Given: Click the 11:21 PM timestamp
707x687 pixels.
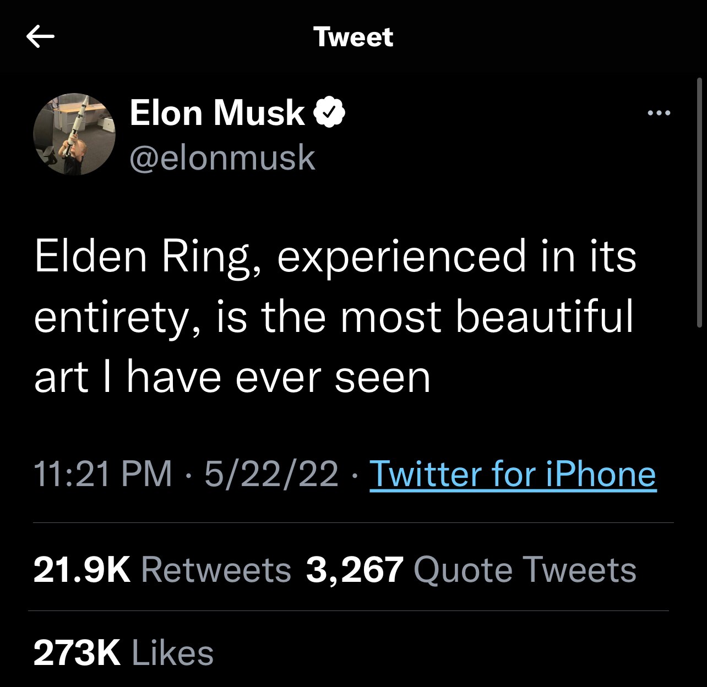Looking at the screenshot, I should tap(103, 474).
